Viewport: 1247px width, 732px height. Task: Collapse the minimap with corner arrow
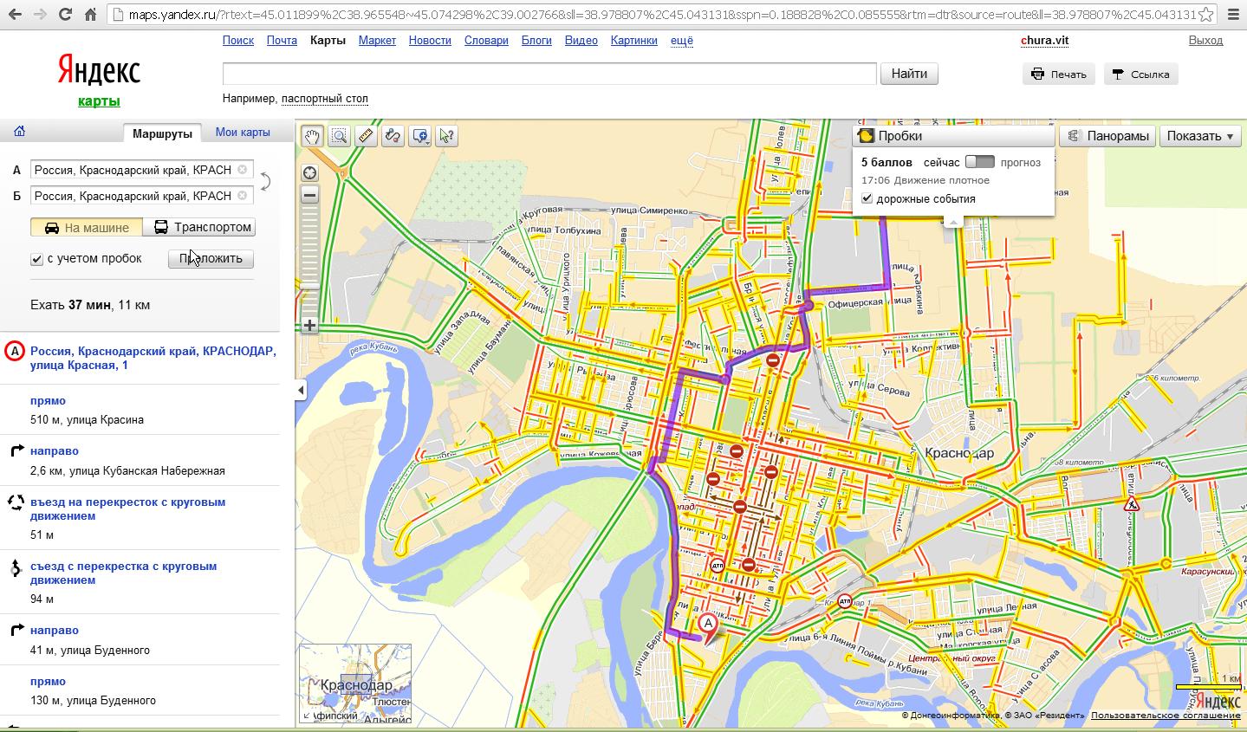point(306,716)
